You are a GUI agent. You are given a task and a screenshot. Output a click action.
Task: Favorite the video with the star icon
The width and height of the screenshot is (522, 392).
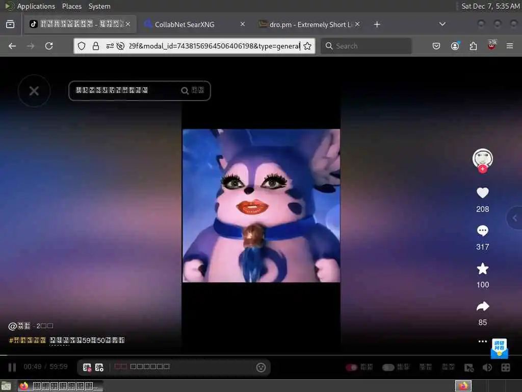482,268
